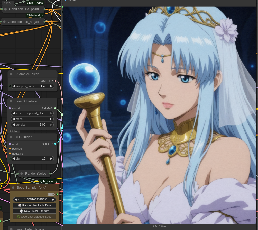Open the scheduler sigmoid_offset combo box
The width and height of the screenshot is (258, 230).
click(x=32, y=113)
